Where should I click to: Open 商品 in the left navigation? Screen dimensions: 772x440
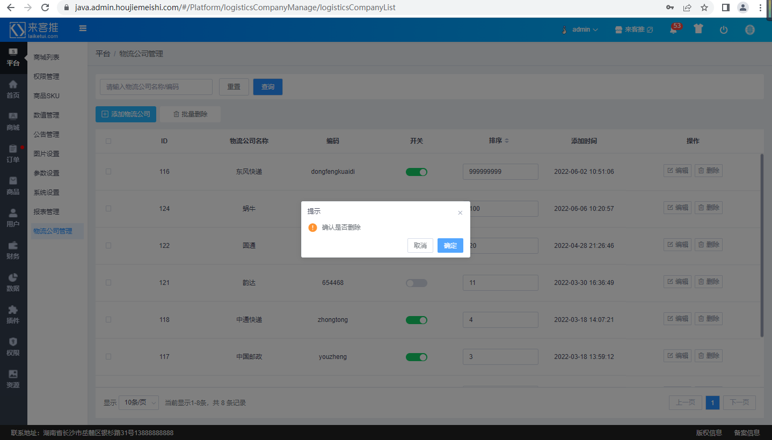click(13, 186)
